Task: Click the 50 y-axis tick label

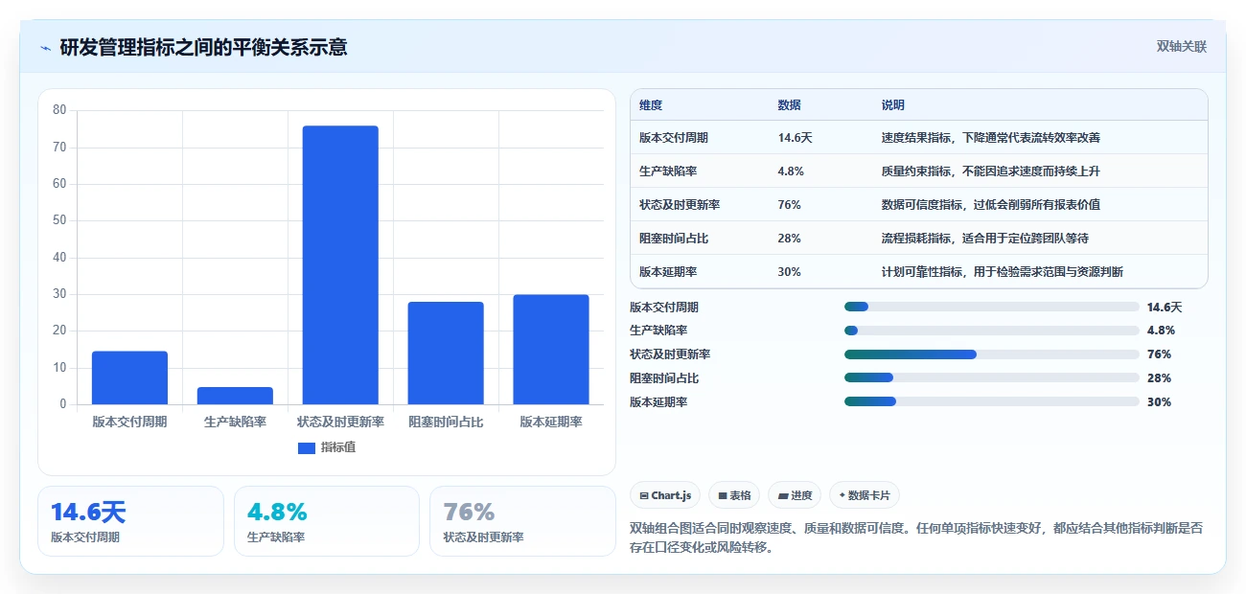Action: click(x=59, y=220)
